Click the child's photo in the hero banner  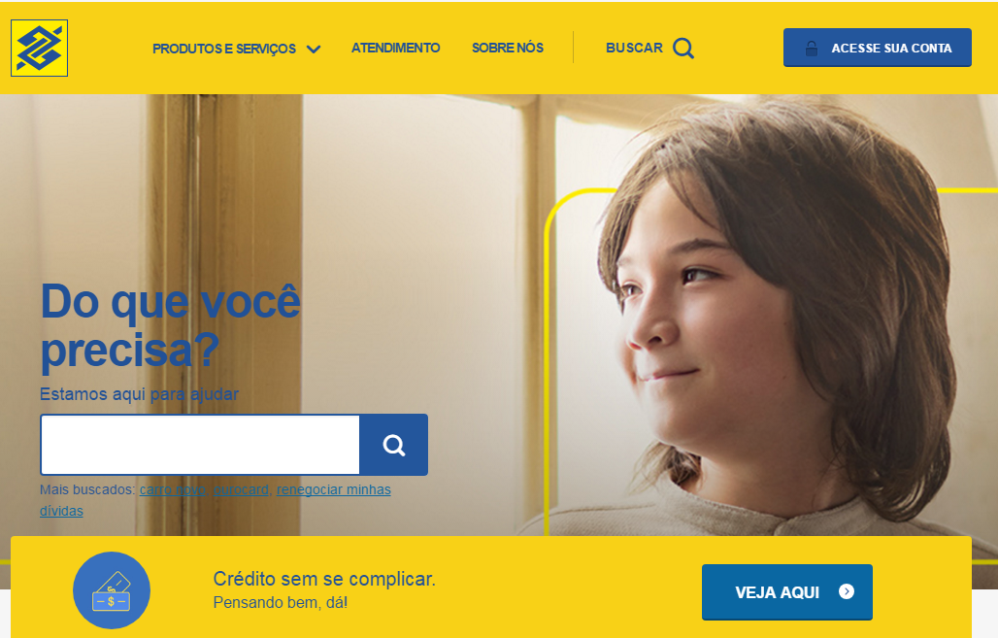pos(764,319)
